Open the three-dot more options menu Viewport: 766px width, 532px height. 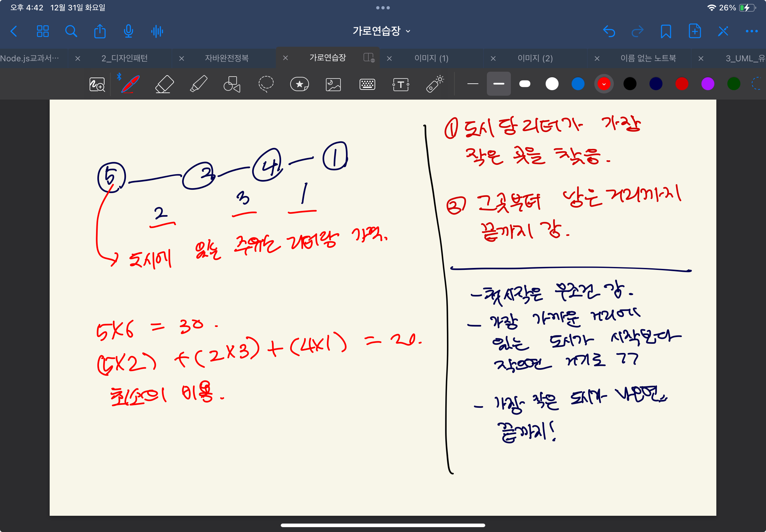point(751,31)
